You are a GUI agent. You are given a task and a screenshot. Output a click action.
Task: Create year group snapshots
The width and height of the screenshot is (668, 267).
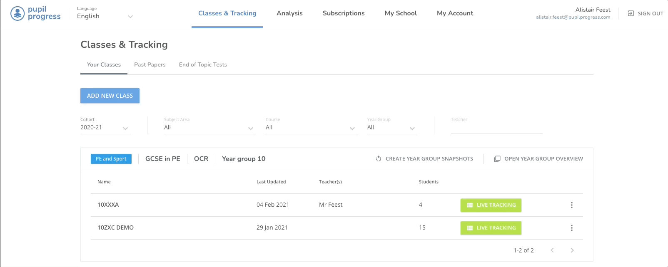tap(424, 159)
